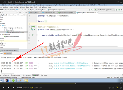Image resolution: width=123 pixels, height=90 pixels.
Task: Open the Refactor menu
Action: [22, 7]
